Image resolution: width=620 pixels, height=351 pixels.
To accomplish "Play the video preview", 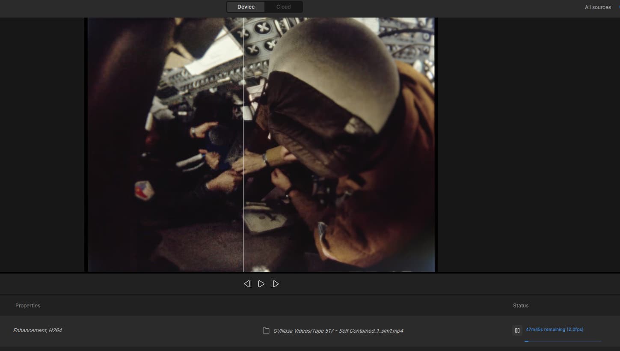I will click(x=261, y=284).
